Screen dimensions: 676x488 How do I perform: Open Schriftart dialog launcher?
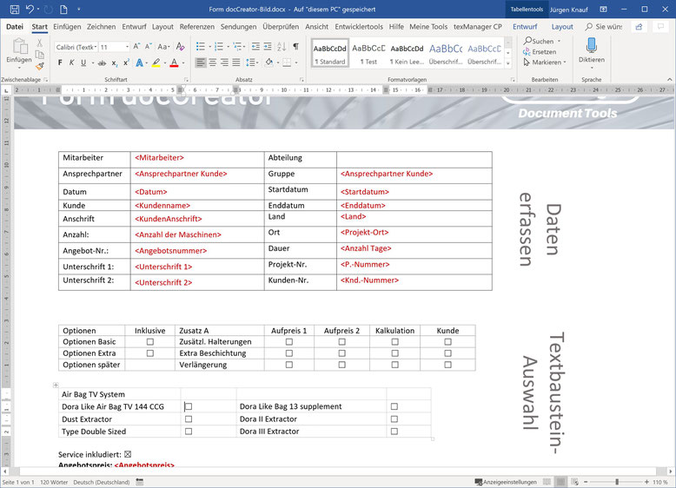click(x=186, y=80)
